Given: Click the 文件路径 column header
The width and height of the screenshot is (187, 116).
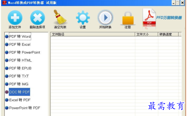Looking at the screenshot, I should pos(93,34).
